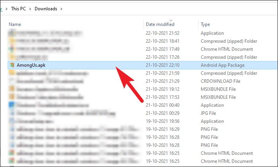Image resolution: width=278 pixels, height=167 pixels.
Task: Select the Application icon dated 21-10-2021 00:40
Action: click(x=12, y=105)
